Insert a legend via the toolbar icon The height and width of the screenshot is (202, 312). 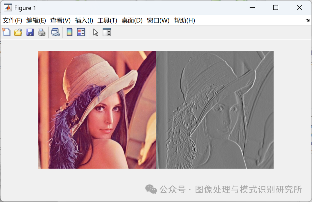click(x=81, y=32)
